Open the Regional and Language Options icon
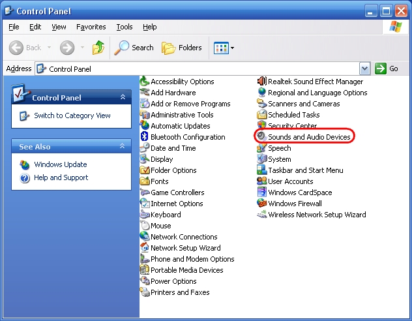Image resolution: width=412 pixels, height=321 pixels. 261,92
